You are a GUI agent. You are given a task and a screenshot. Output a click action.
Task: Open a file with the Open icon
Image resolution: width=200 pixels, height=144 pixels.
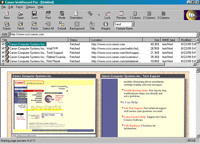(x=21, y=15)
